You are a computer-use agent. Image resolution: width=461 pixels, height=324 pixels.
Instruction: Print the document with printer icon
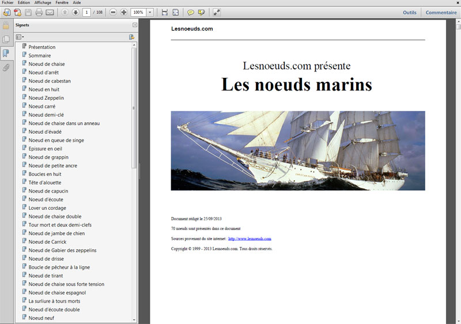(39, 12)
